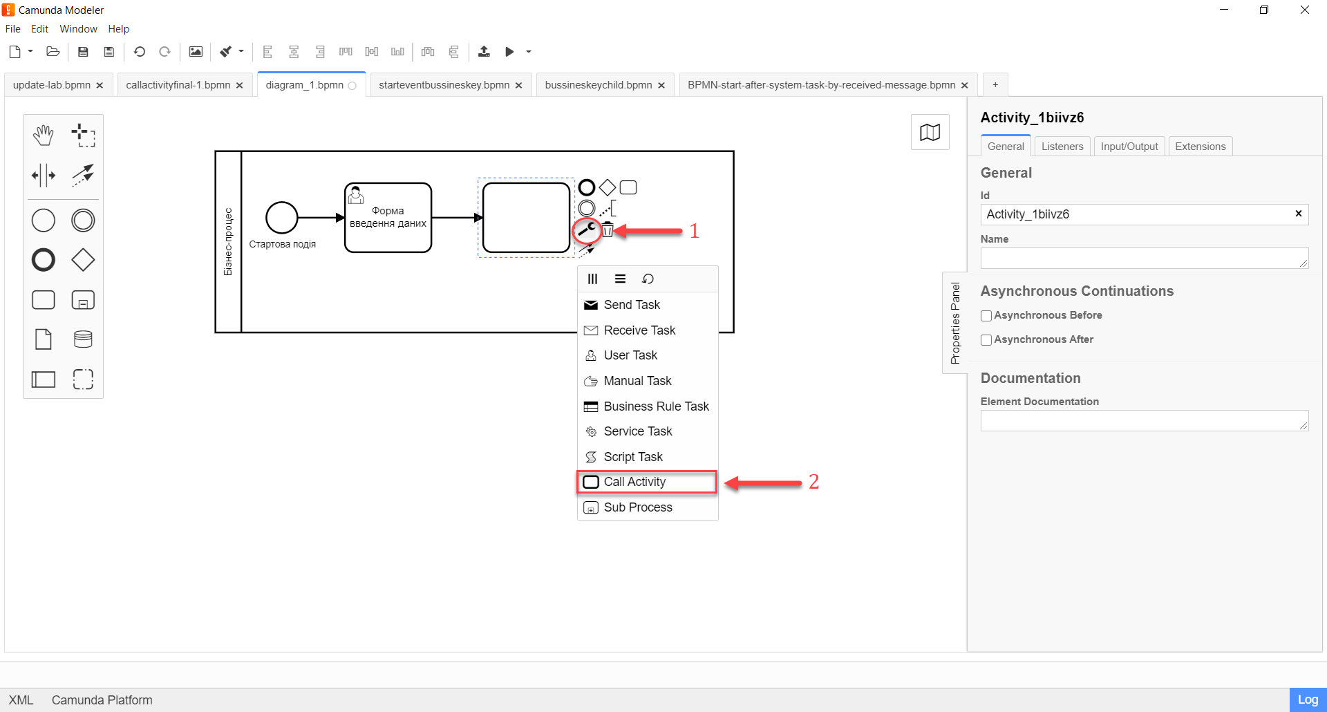Start a process instance
Screen dimensions: 1327x712
[x=509, y=51]
